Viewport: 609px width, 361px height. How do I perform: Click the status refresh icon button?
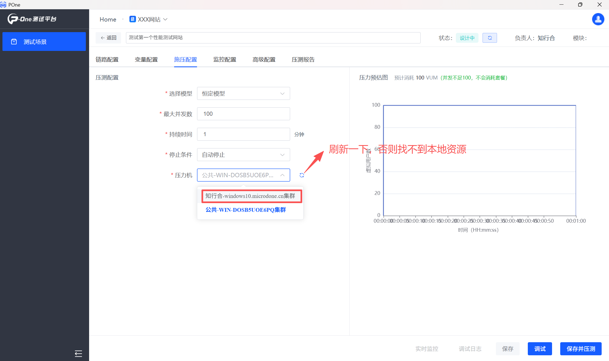point(489,38)
